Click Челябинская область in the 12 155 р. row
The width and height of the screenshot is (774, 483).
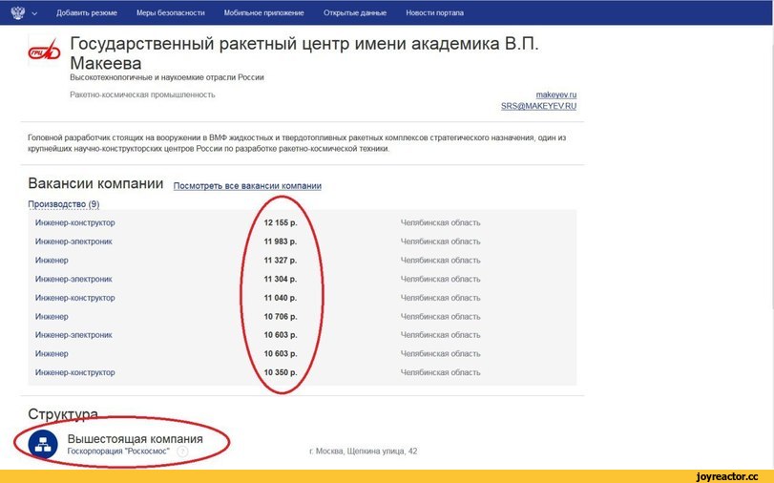440,222
